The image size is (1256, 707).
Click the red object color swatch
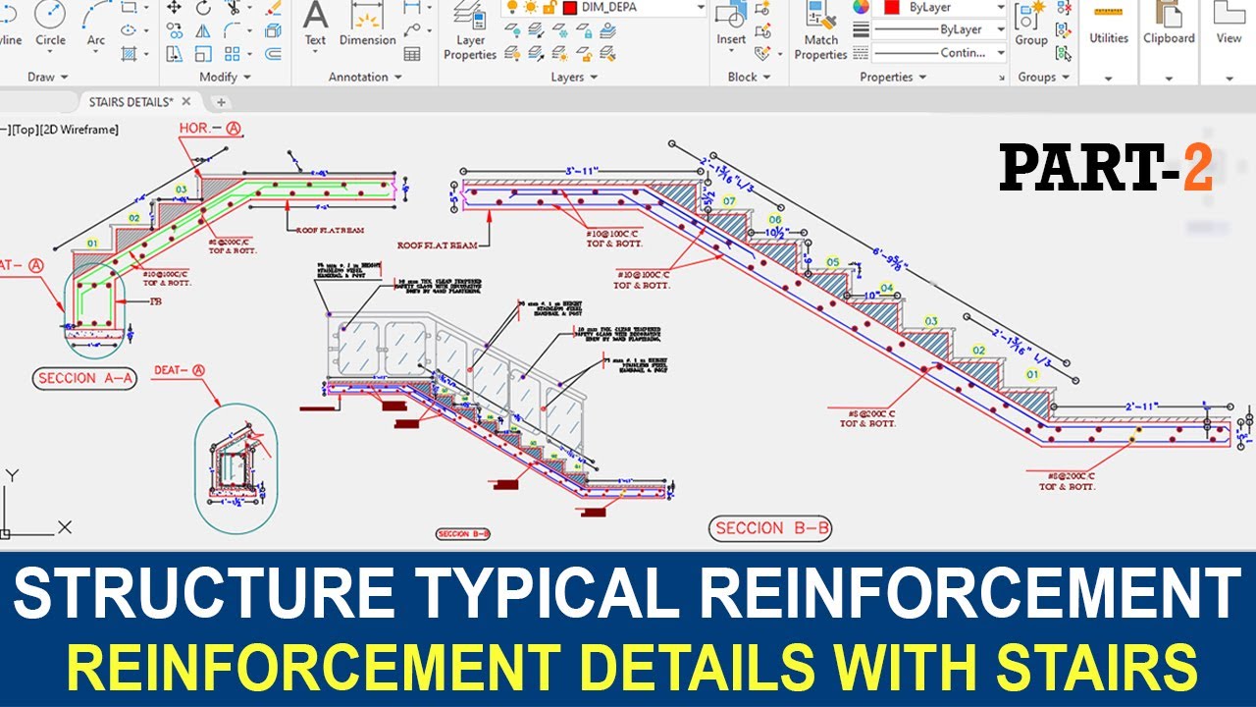coord(892,8)
